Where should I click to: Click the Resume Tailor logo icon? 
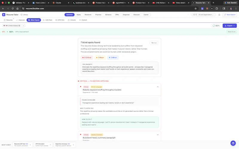pos(4,15)
